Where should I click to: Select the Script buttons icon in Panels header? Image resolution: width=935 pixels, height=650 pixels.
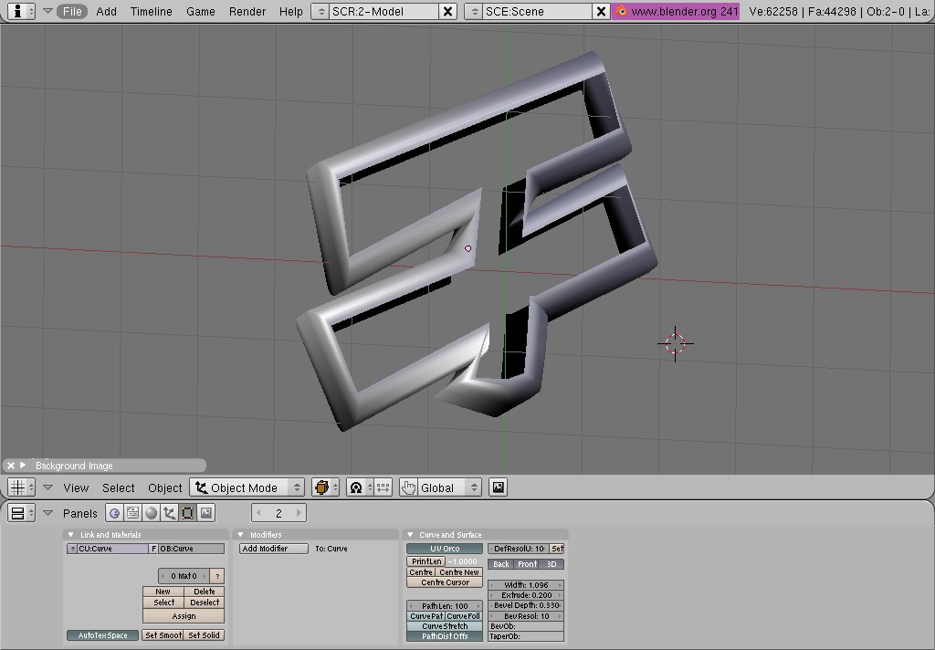(133, 513)
